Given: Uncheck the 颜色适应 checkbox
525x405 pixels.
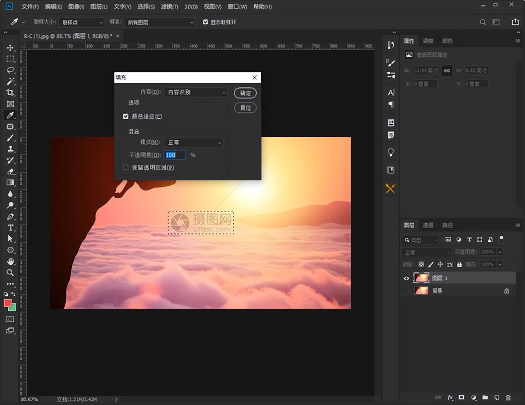Looking at the screenshot, I should [126, 116].
